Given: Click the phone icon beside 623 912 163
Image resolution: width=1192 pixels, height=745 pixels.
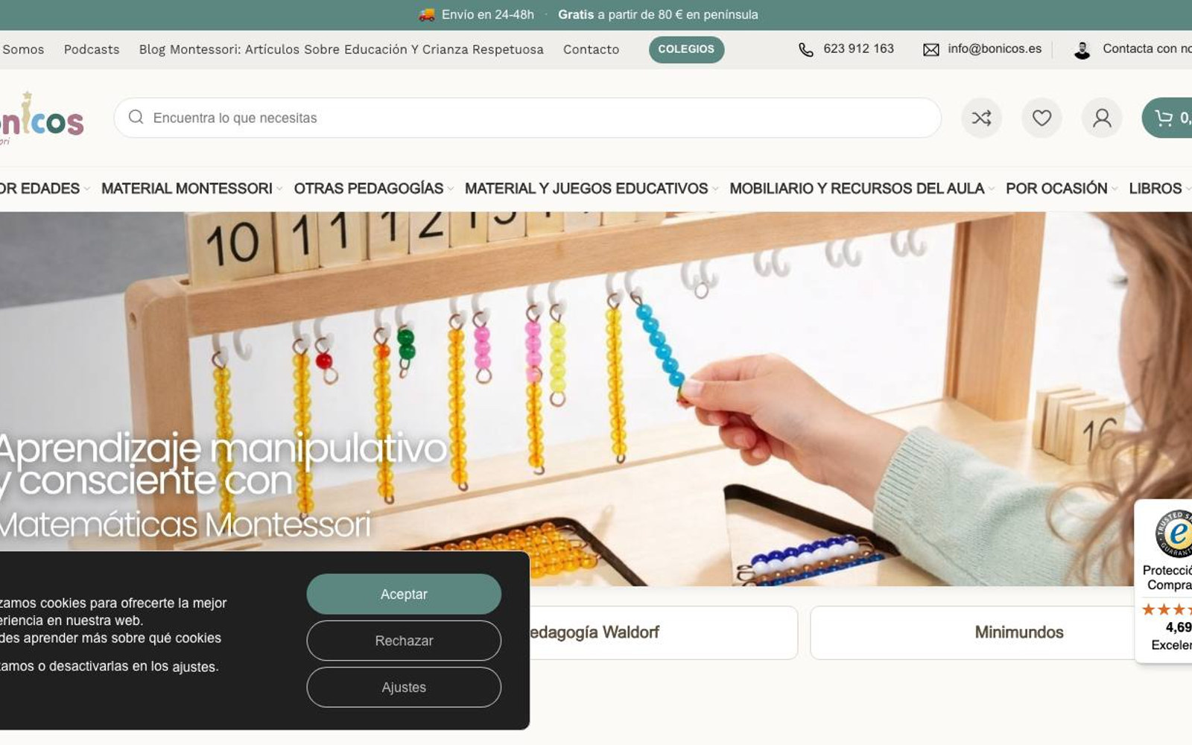Looking at the screenshot, I should point(805,49).
